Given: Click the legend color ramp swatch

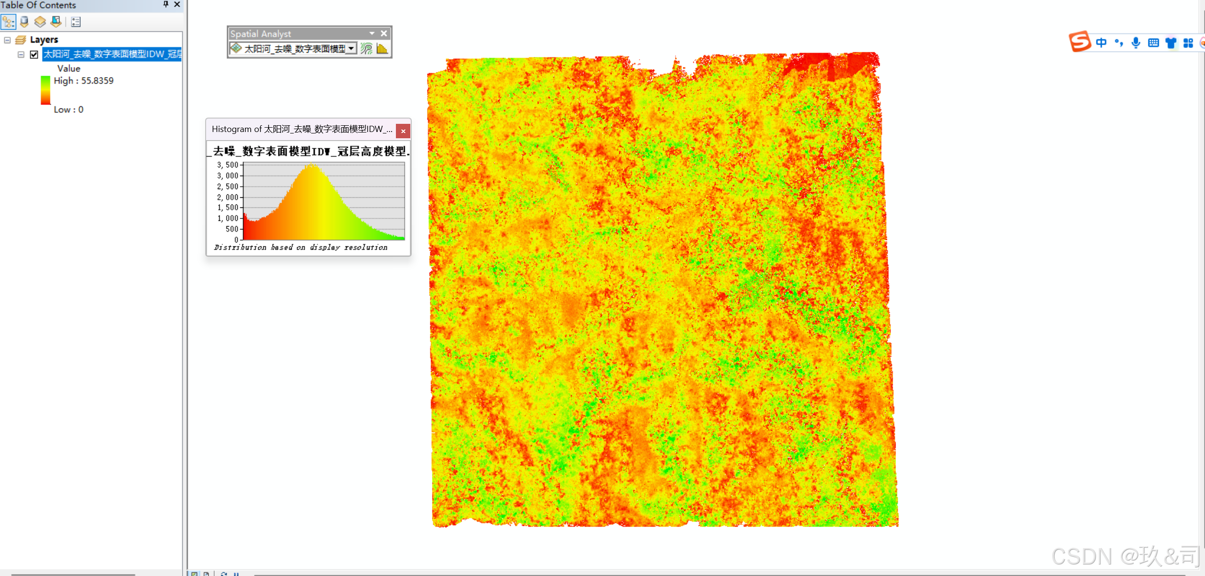Looking at the screenshot, I should 46,90.
